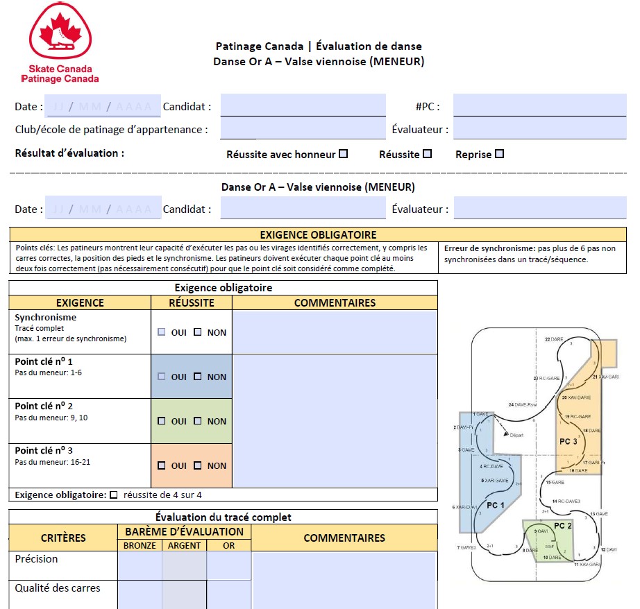Screen dimensions: 640x609
Task: Check the Réussite avec honneur box
Action: click(344, 154)
